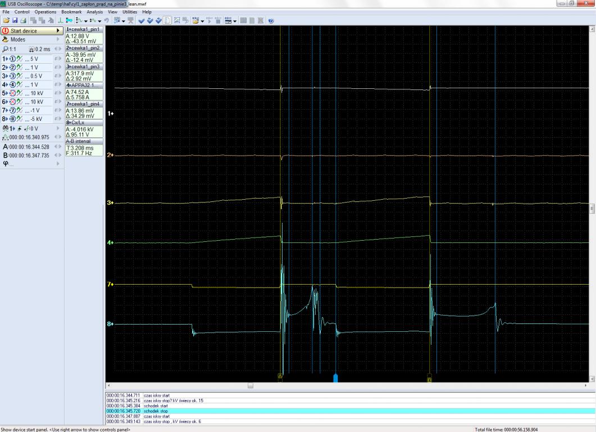Expand the Modes row arrow
This screenshot has width=596, height=432.
tap(58, 39)
